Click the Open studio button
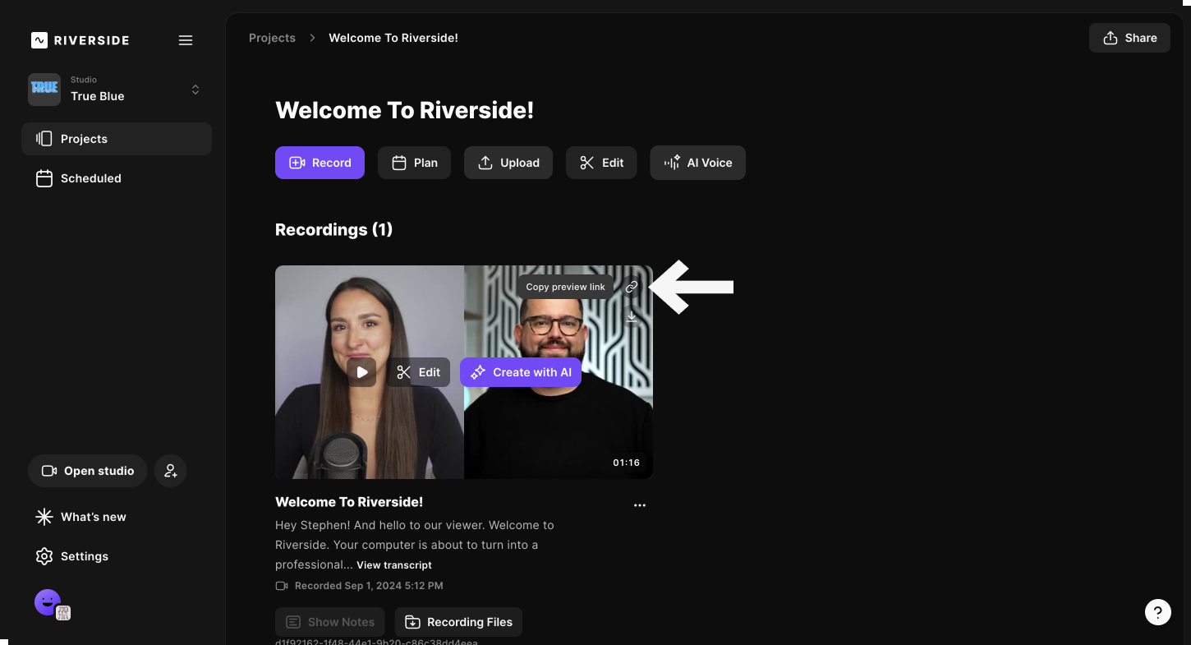Image resolution: width=1191 pixels, height=645 pixels. click(x=87, y=471)
